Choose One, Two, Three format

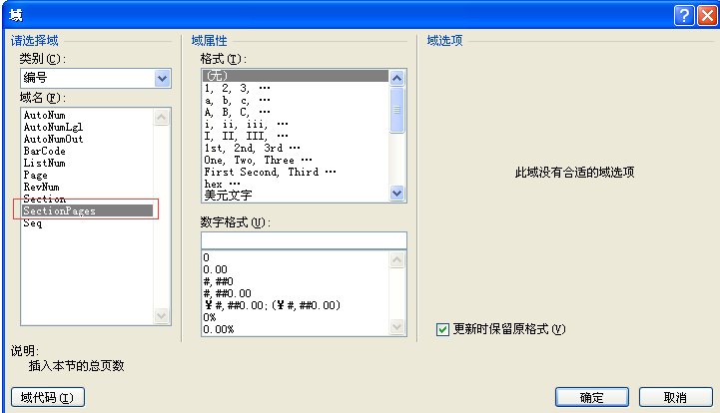258,160
